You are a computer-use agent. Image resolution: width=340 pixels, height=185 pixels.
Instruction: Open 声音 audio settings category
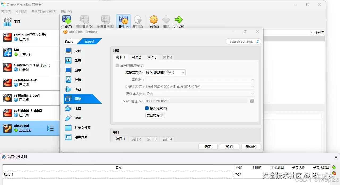click(x=82, y=89)
